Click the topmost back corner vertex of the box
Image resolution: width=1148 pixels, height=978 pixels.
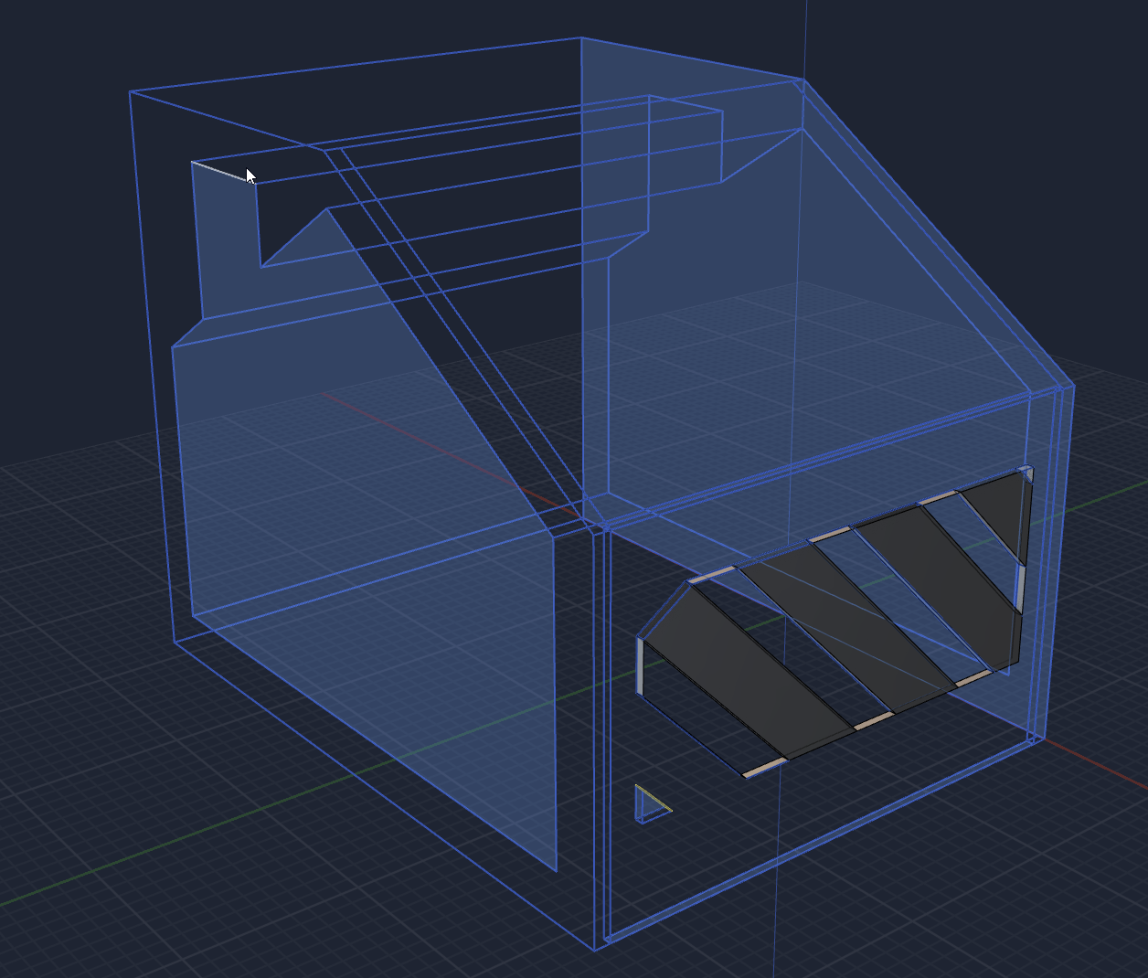click(581, 37)
